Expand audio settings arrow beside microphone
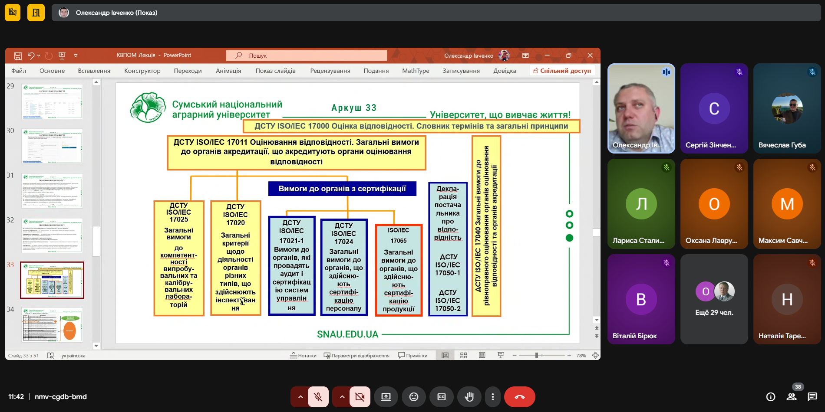825x412 pixels. point(300,397)
